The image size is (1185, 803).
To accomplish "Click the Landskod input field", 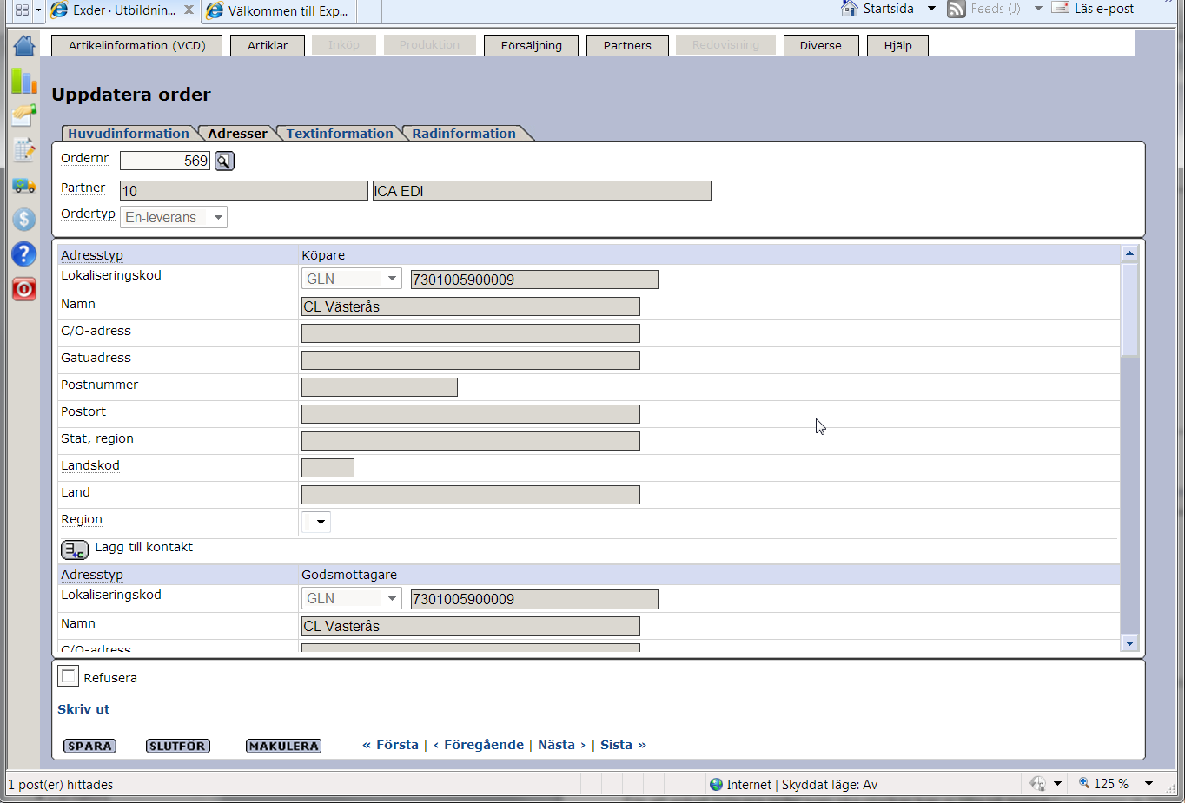I will pos(328,468).
